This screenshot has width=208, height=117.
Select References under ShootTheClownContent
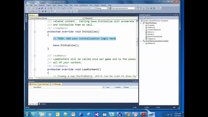[x=151, y=43]
